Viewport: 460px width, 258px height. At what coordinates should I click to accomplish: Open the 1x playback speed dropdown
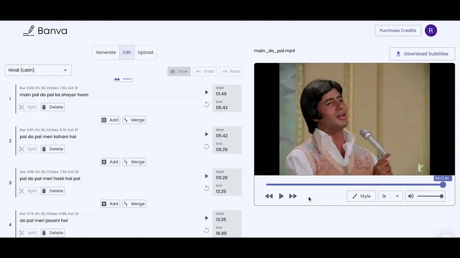click(x=390, y=196)
